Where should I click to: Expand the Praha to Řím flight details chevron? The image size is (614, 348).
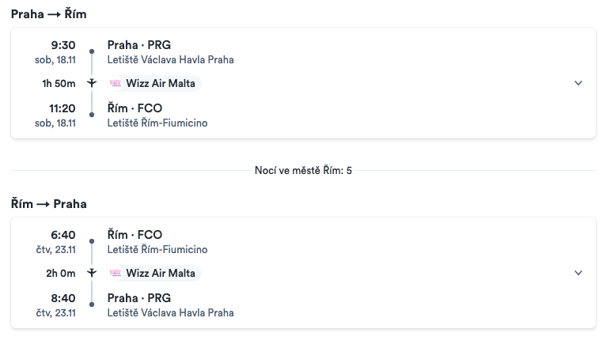pos(578,83)
